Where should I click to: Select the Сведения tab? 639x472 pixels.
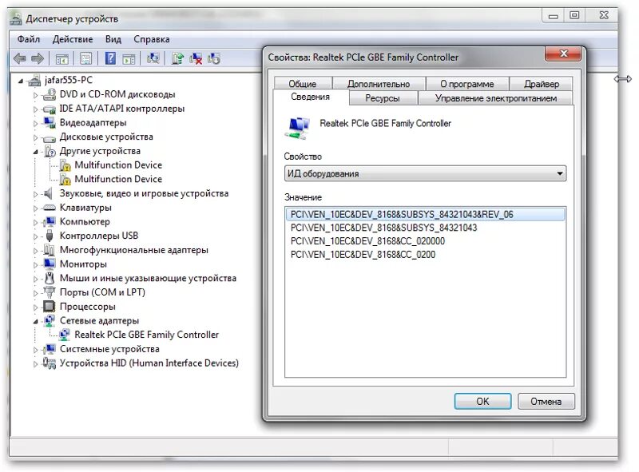[x=310, y=97]
